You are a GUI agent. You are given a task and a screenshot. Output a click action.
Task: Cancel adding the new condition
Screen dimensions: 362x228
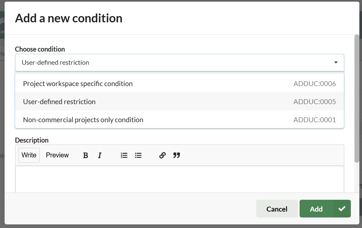277,209
